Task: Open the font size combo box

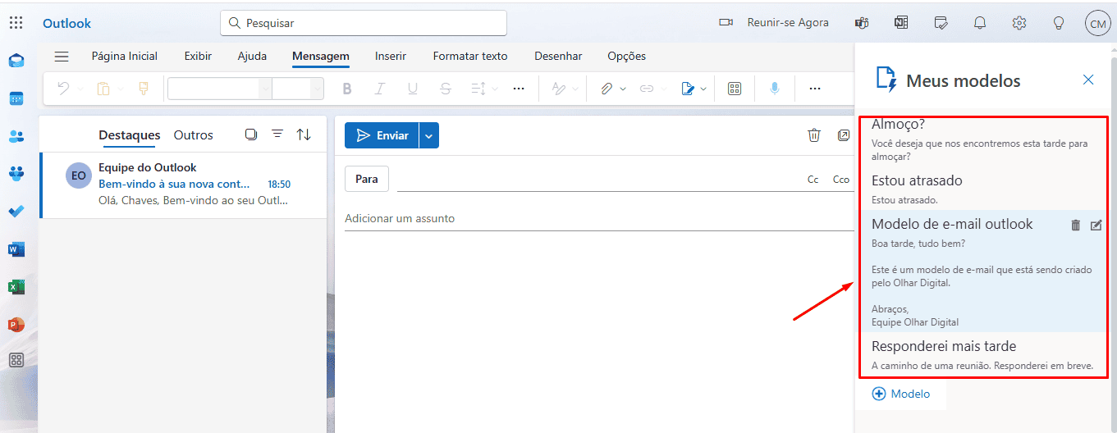Action: pyautogui.click(x=298, y=89)
